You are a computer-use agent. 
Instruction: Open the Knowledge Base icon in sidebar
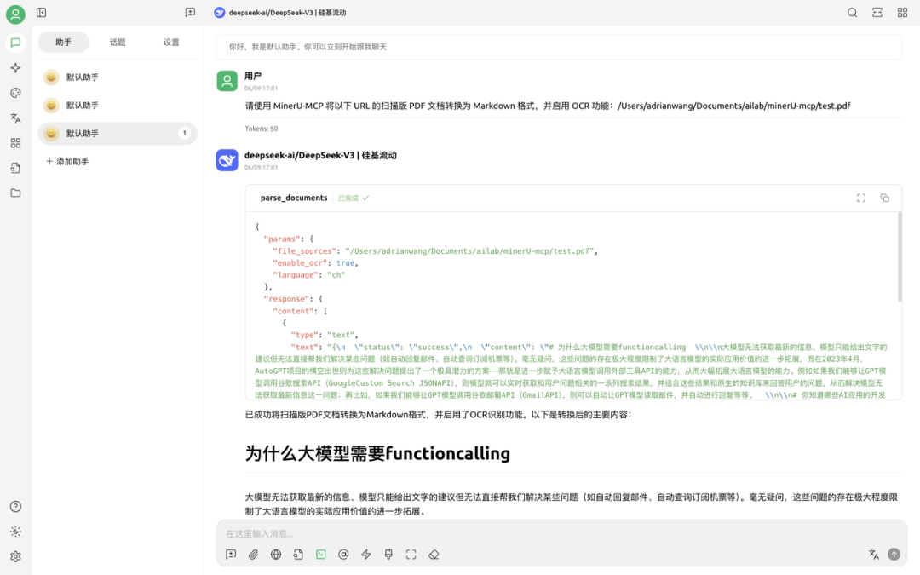[x=15, y=168]
